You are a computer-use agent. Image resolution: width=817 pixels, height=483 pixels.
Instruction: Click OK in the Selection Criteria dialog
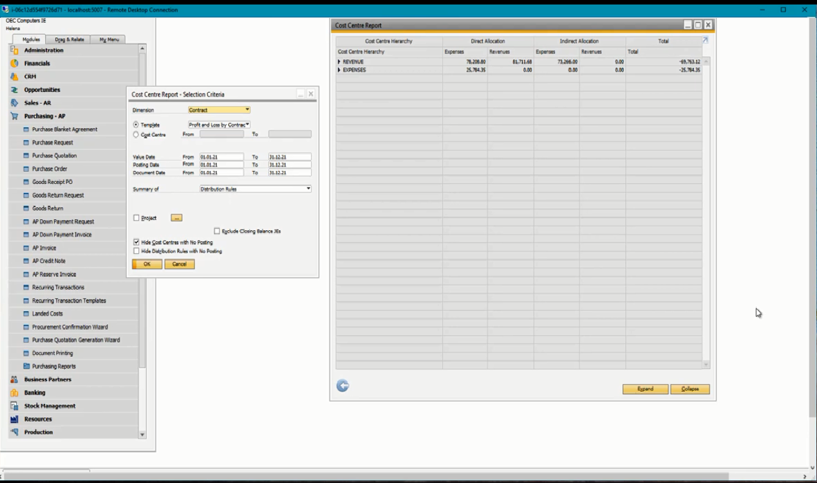tap(146, 264)
